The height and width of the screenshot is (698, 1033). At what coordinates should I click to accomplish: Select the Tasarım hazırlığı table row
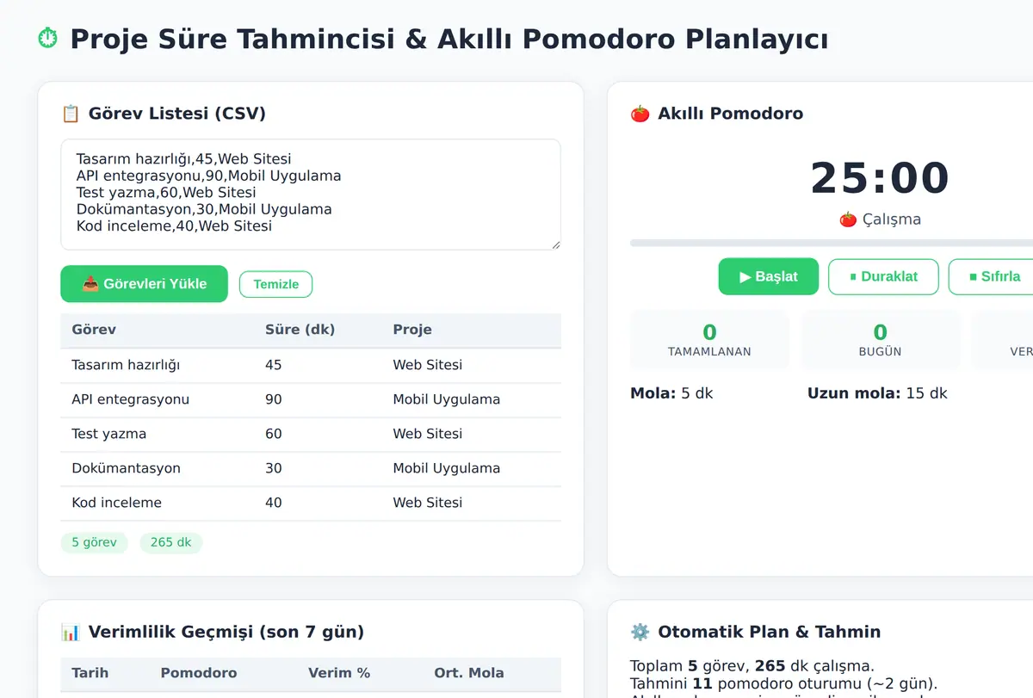[x=311, y=365]
